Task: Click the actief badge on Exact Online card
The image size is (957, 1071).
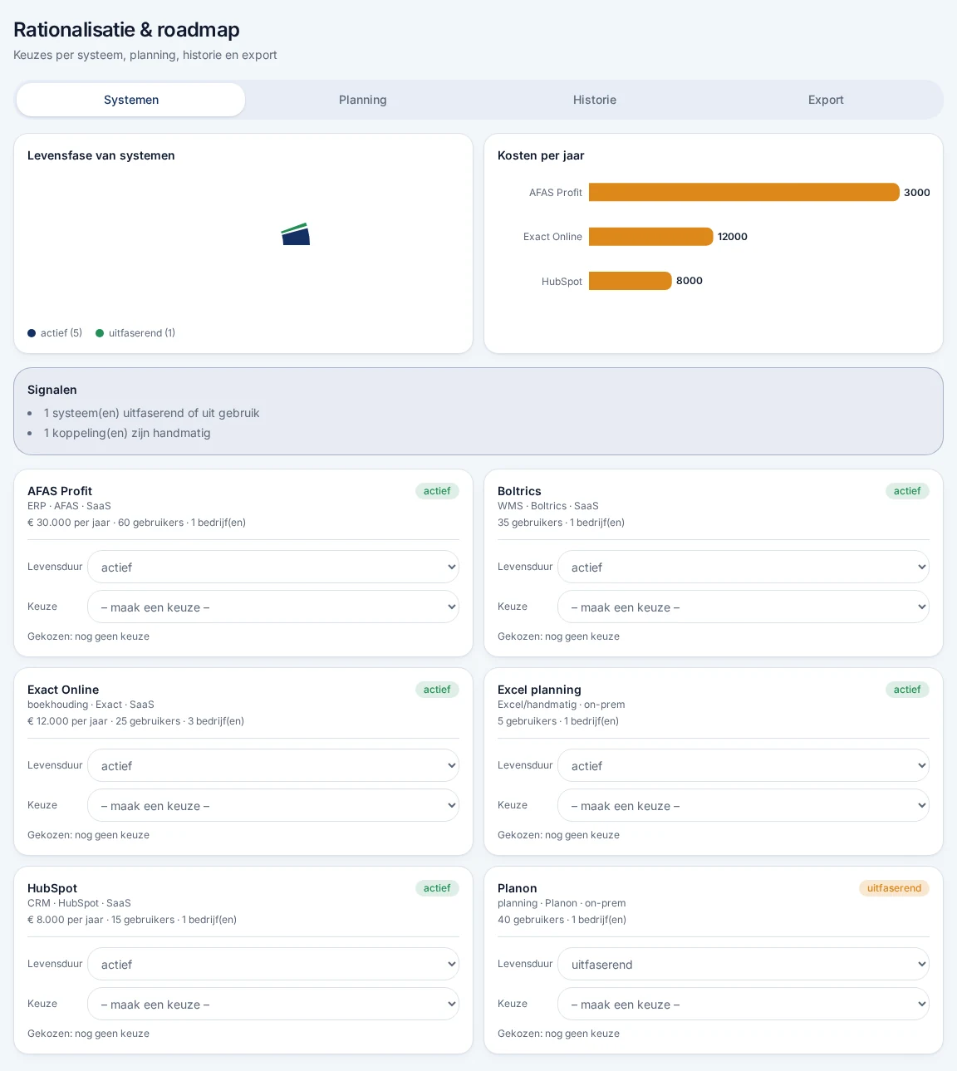Action: pyautogui.click(x=437, y=690)
